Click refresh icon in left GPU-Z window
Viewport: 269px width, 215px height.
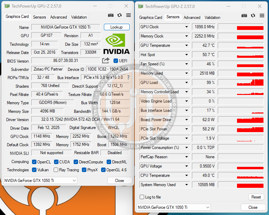pos(120,15)
